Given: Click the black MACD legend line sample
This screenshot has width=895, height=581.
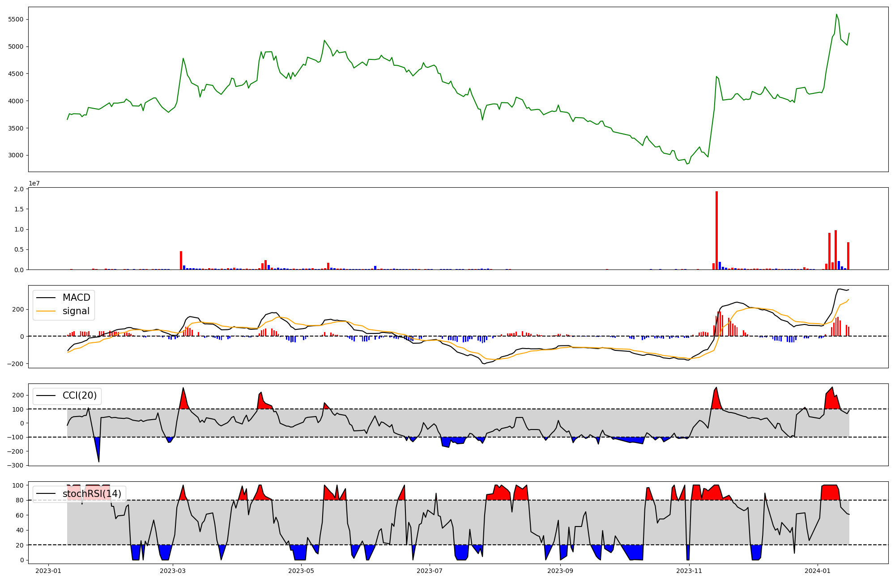Looking at the screenshot, I should coord(46,298).
